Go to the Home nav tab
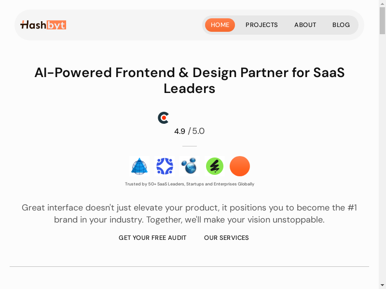The height and width of the screenshot is (289, 386). 220,25
